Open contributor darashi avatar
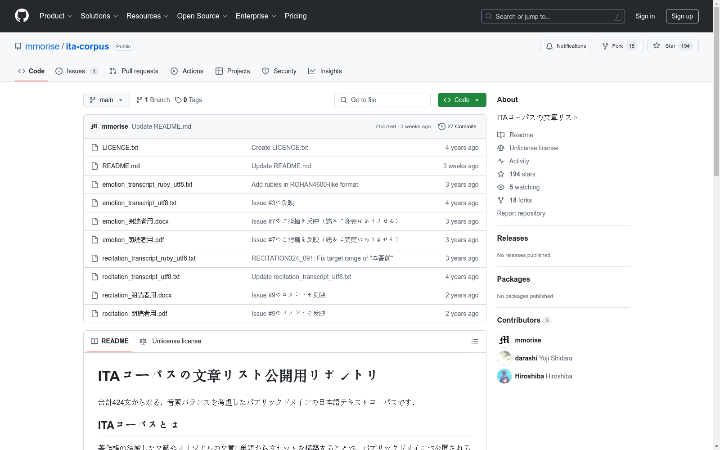Viewport: 720px width, 450px height. click(504, 358)
